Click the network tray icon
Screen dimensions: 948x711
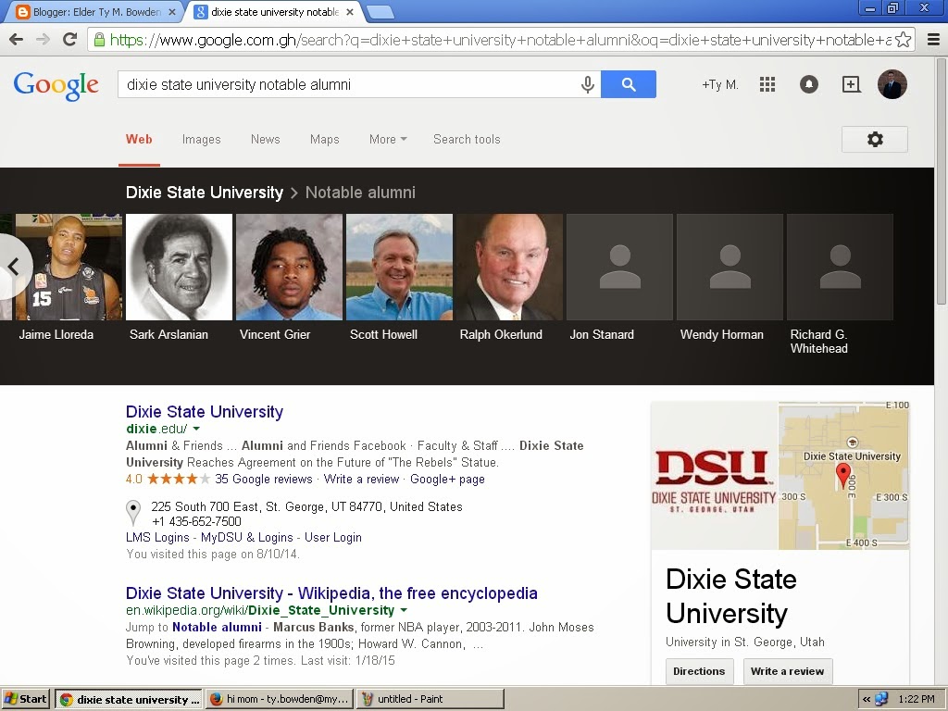881,699
